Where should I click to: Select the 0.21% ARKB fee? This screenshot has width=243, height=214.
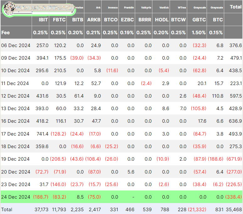coord(93,33)
